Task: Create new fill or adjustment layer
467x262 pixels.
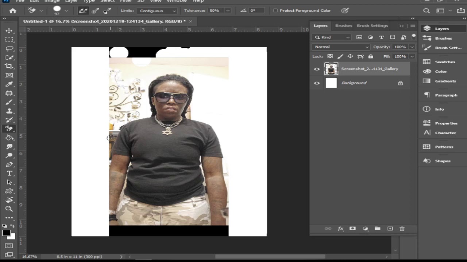Action: click(365, 229)
